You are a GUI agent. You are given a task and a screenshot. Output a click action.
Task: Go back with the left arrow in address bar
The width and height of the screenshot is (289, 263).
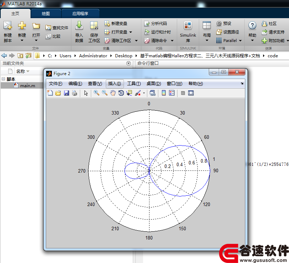coord(4,56)
